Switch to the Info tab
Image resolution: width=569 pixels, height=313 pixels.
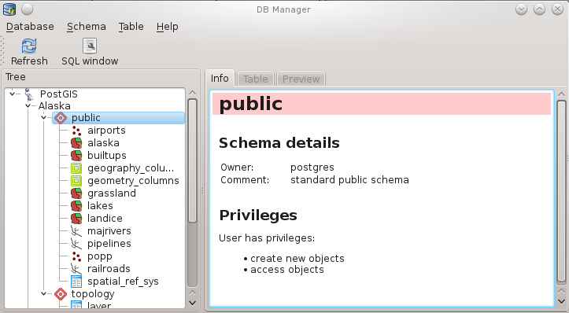click(x=220, y=78)
